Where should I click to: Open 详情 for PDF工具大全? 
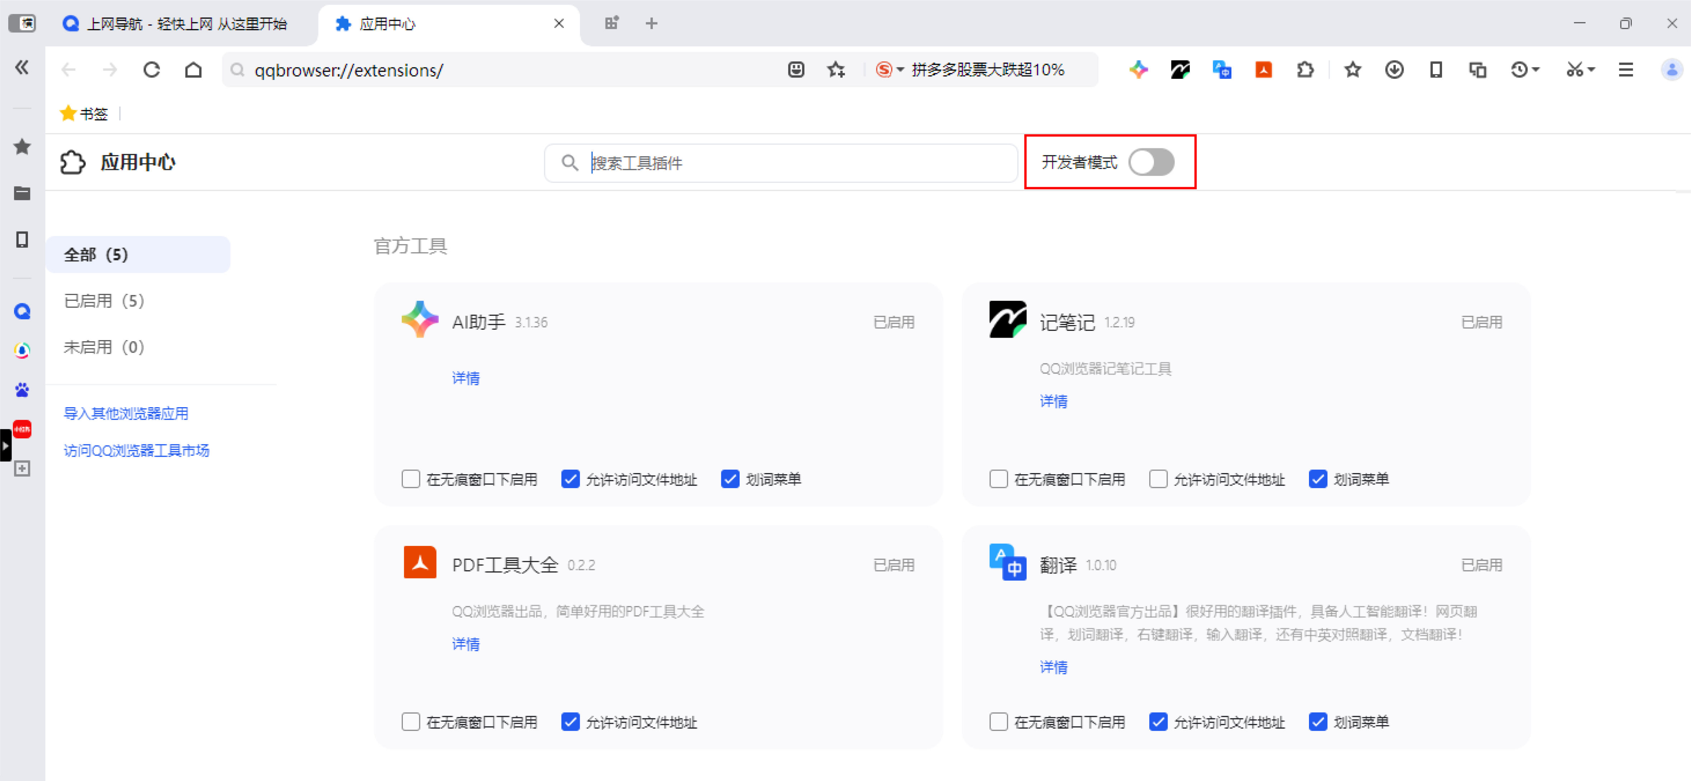465,644
